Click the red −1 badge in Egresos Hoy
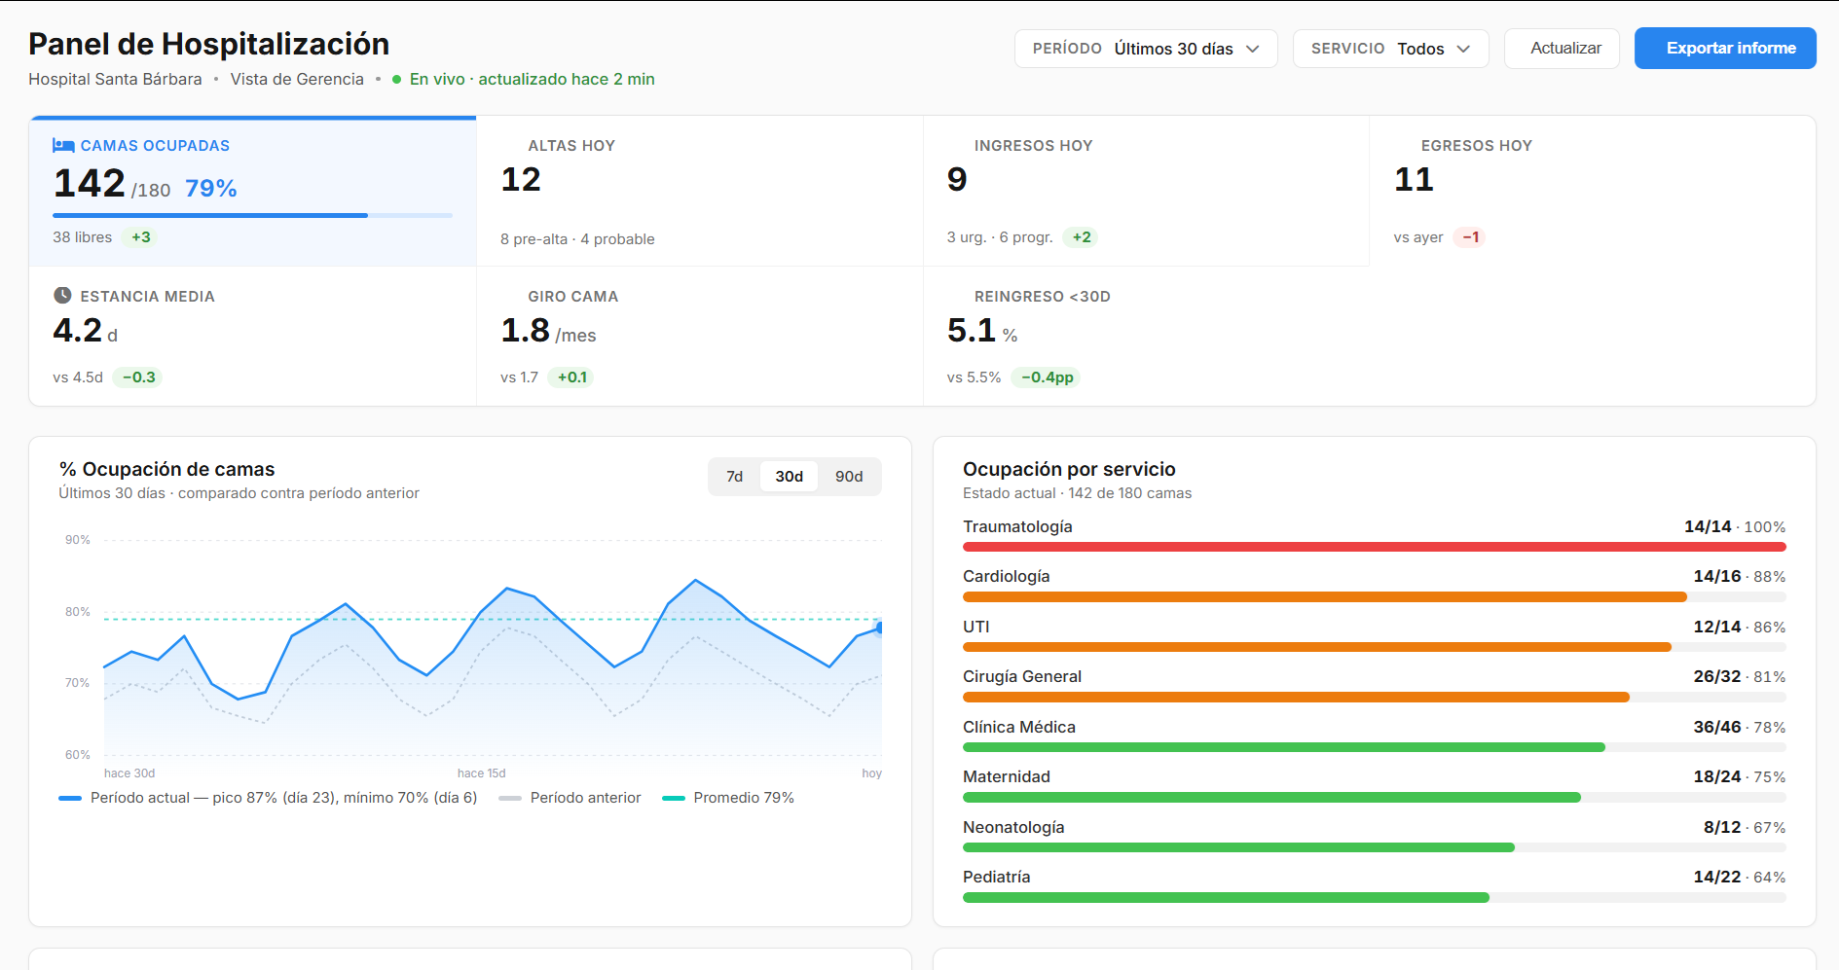 (x=1470, y=237)
